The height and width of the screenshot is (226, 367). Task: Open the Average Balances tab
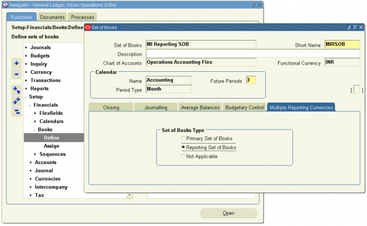click(x=200, y=107)
